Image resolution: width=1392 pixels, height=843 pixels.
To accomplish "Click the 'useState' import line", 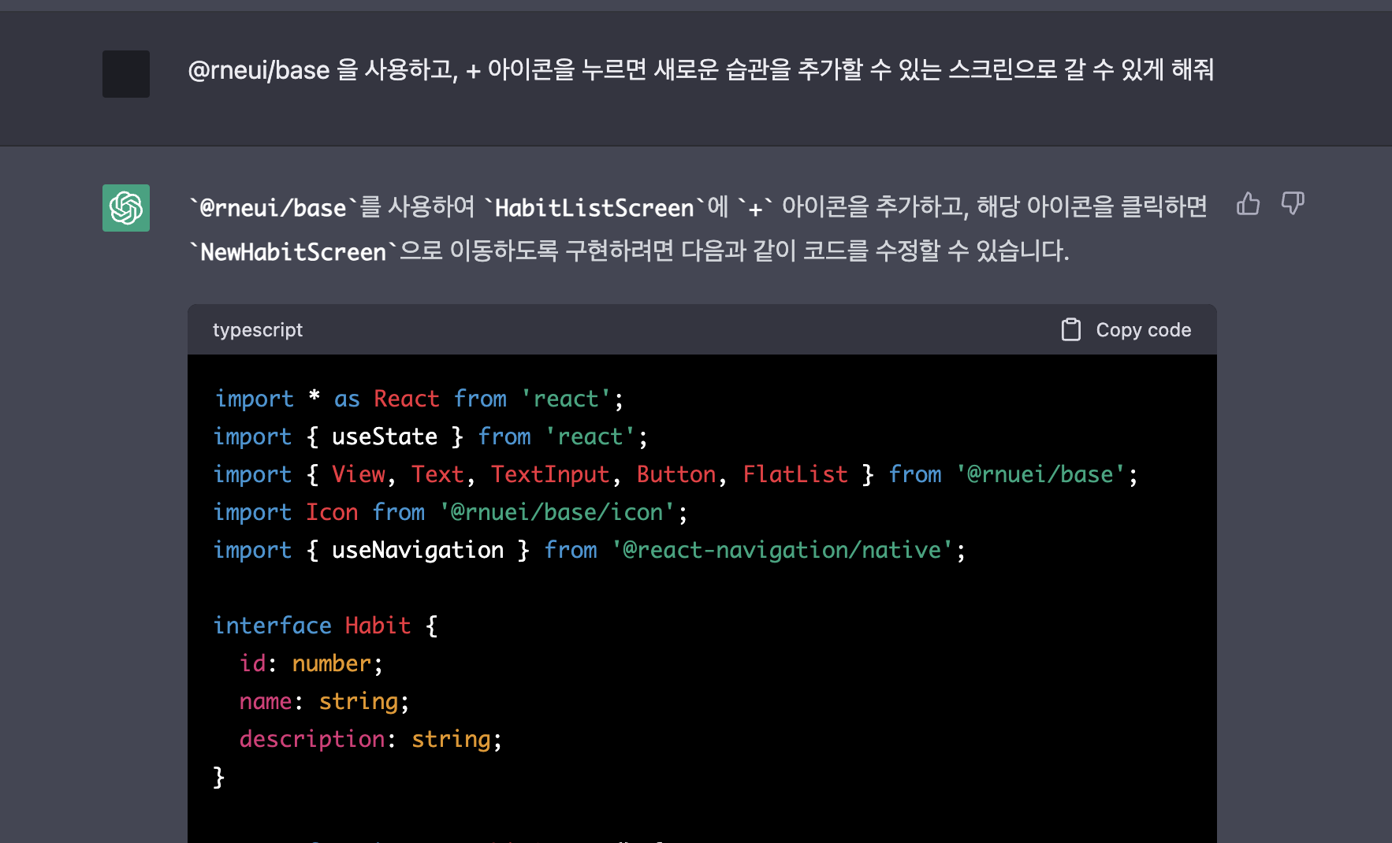I will pyautogui.click(x=430, y=436).
